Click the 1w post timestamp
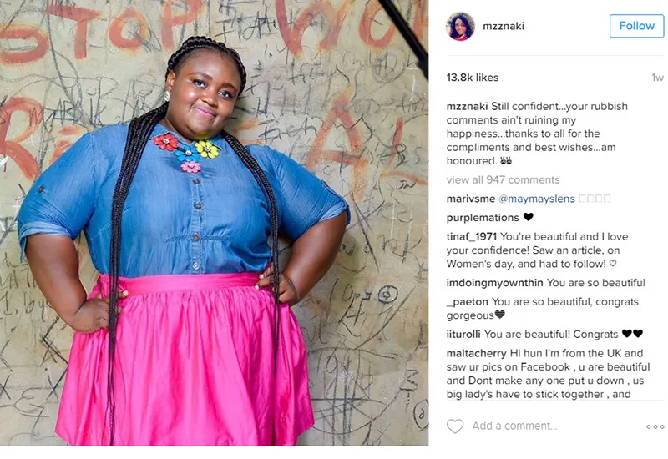This screenshot has height=459, width=668. 657,78
